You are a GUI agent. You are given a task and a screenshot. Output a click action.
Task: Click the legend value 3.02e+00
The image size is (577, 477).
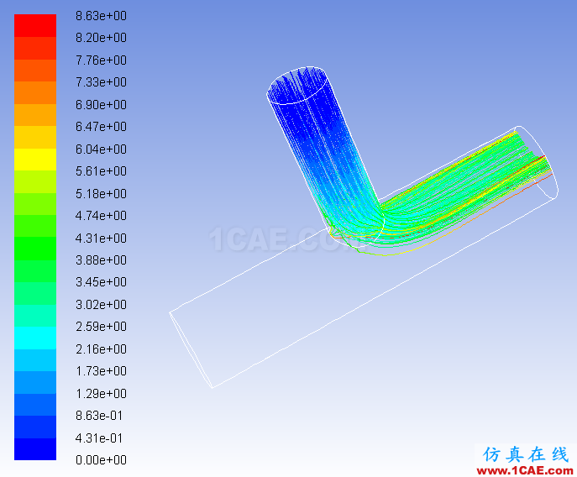pos(101,305)
